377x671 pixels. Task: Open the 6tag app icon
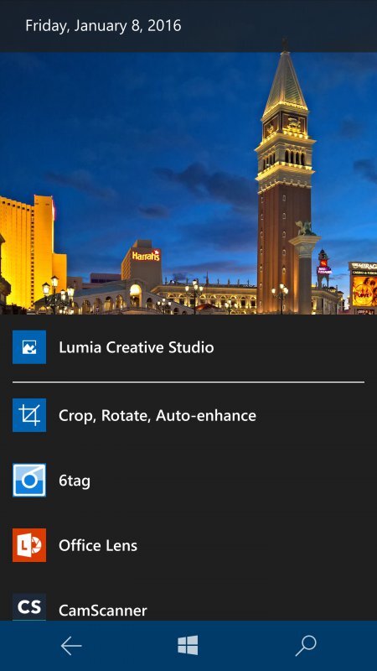[x=29, y=480]
